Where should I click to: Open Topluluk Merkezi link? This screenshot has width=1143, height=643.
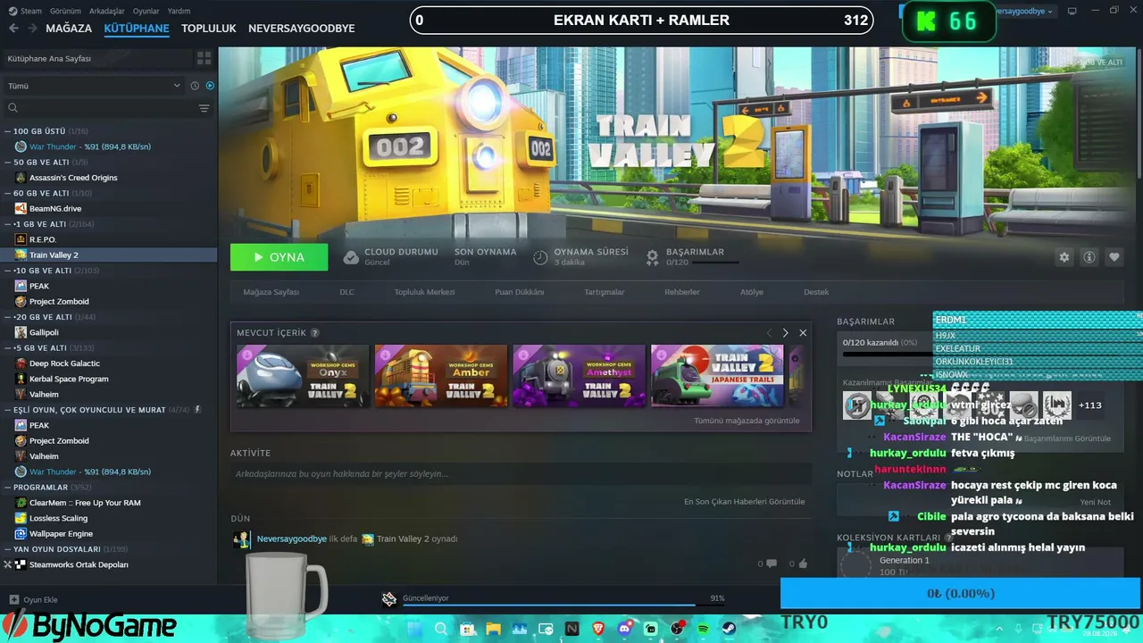pyautogui.click(x=424, y=292)
